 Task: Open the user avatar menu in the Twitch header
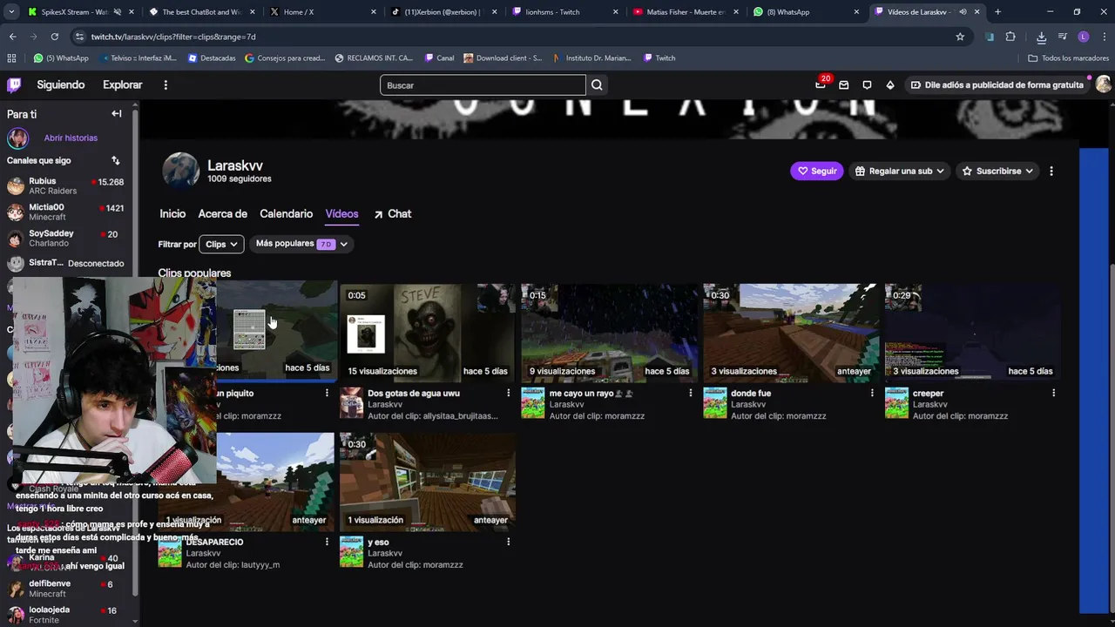pos(1103,84)
